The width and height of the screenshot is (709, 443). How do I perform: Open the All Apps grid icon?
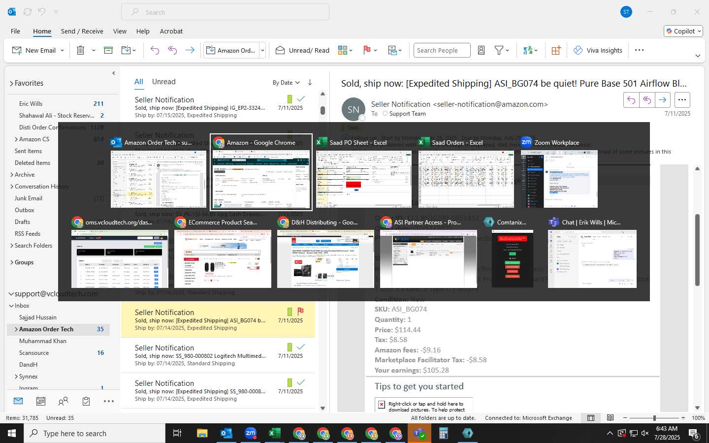(x=556, y=50)
